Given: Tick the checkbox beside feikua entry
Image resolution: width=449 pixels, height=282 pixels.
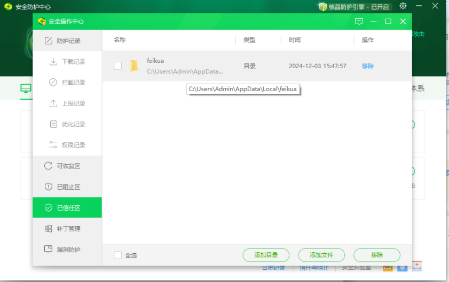Looking at the screenshot, I should (118, 66).
